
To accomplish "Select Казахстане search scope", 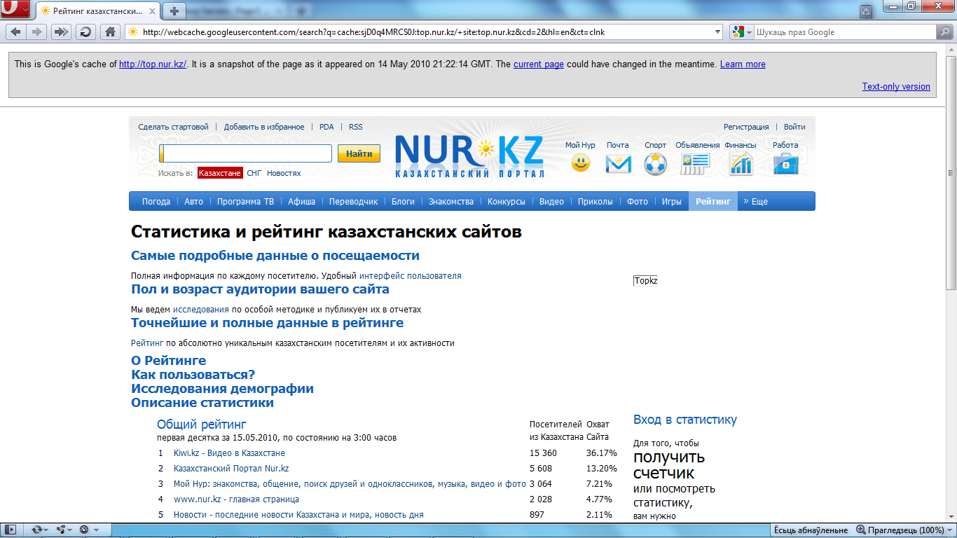I will coord(220,173).
